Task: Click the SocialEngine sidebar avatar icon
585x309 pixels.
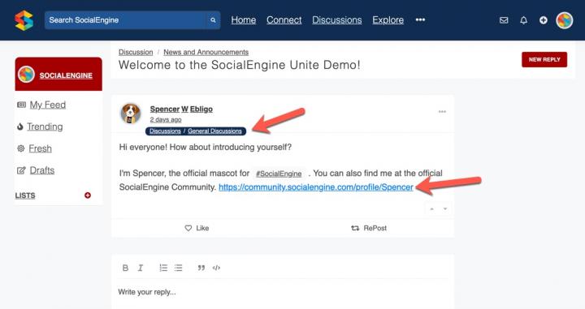Action: tap(26, 74)
